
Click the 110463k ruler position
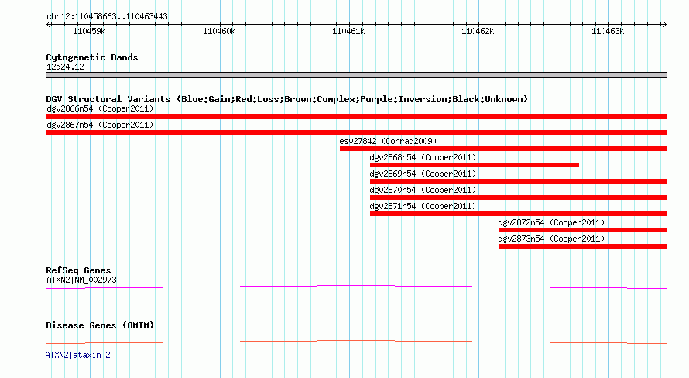point(608,31)
